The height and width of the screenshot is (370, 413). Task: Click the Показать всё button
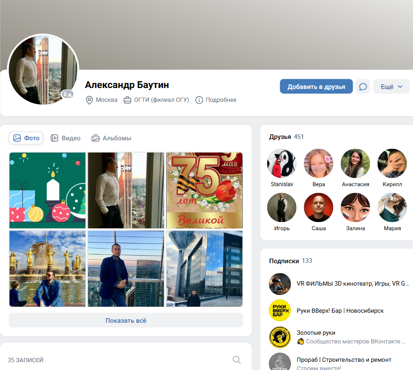tap(126, 320)
